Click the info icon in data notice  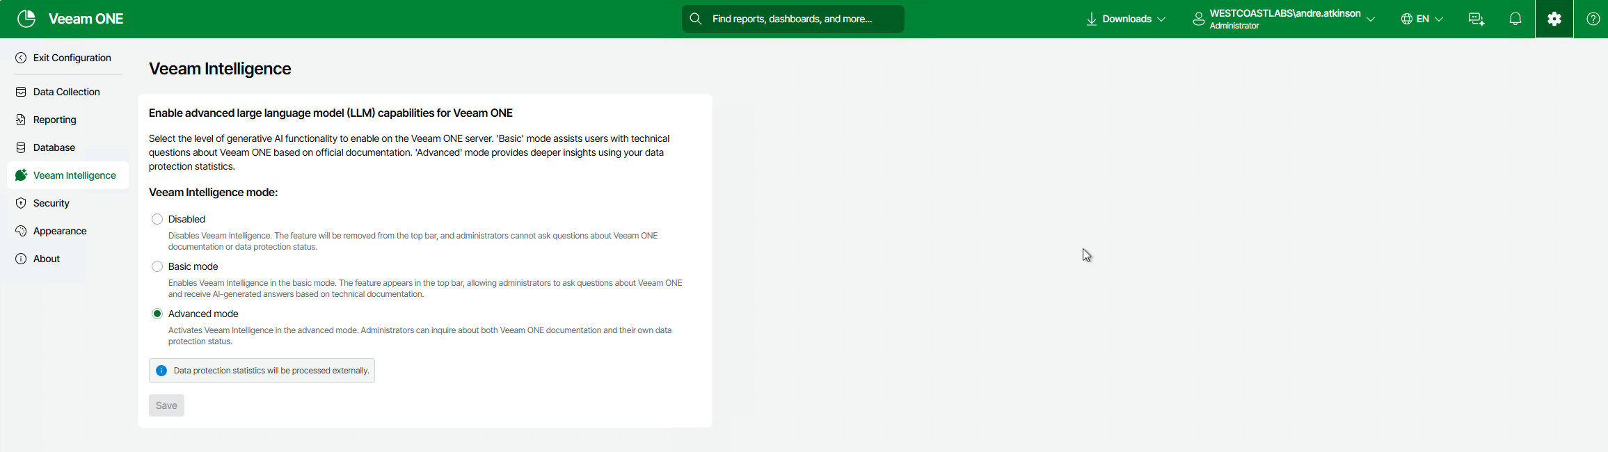[x=161, y=371]
